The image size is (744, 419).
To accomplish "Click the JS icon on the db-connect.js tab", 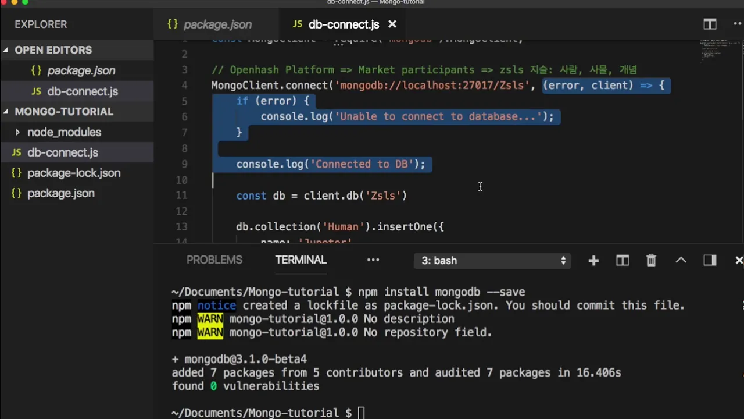I will point(298,24).
